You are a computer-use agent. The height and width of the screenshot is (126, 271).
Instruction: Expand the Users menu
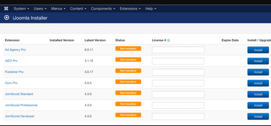point(40,9)
